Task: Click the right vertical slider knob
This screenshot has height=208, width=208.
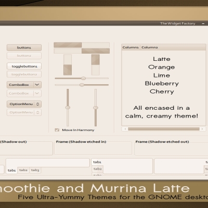Action: [96, 108]
